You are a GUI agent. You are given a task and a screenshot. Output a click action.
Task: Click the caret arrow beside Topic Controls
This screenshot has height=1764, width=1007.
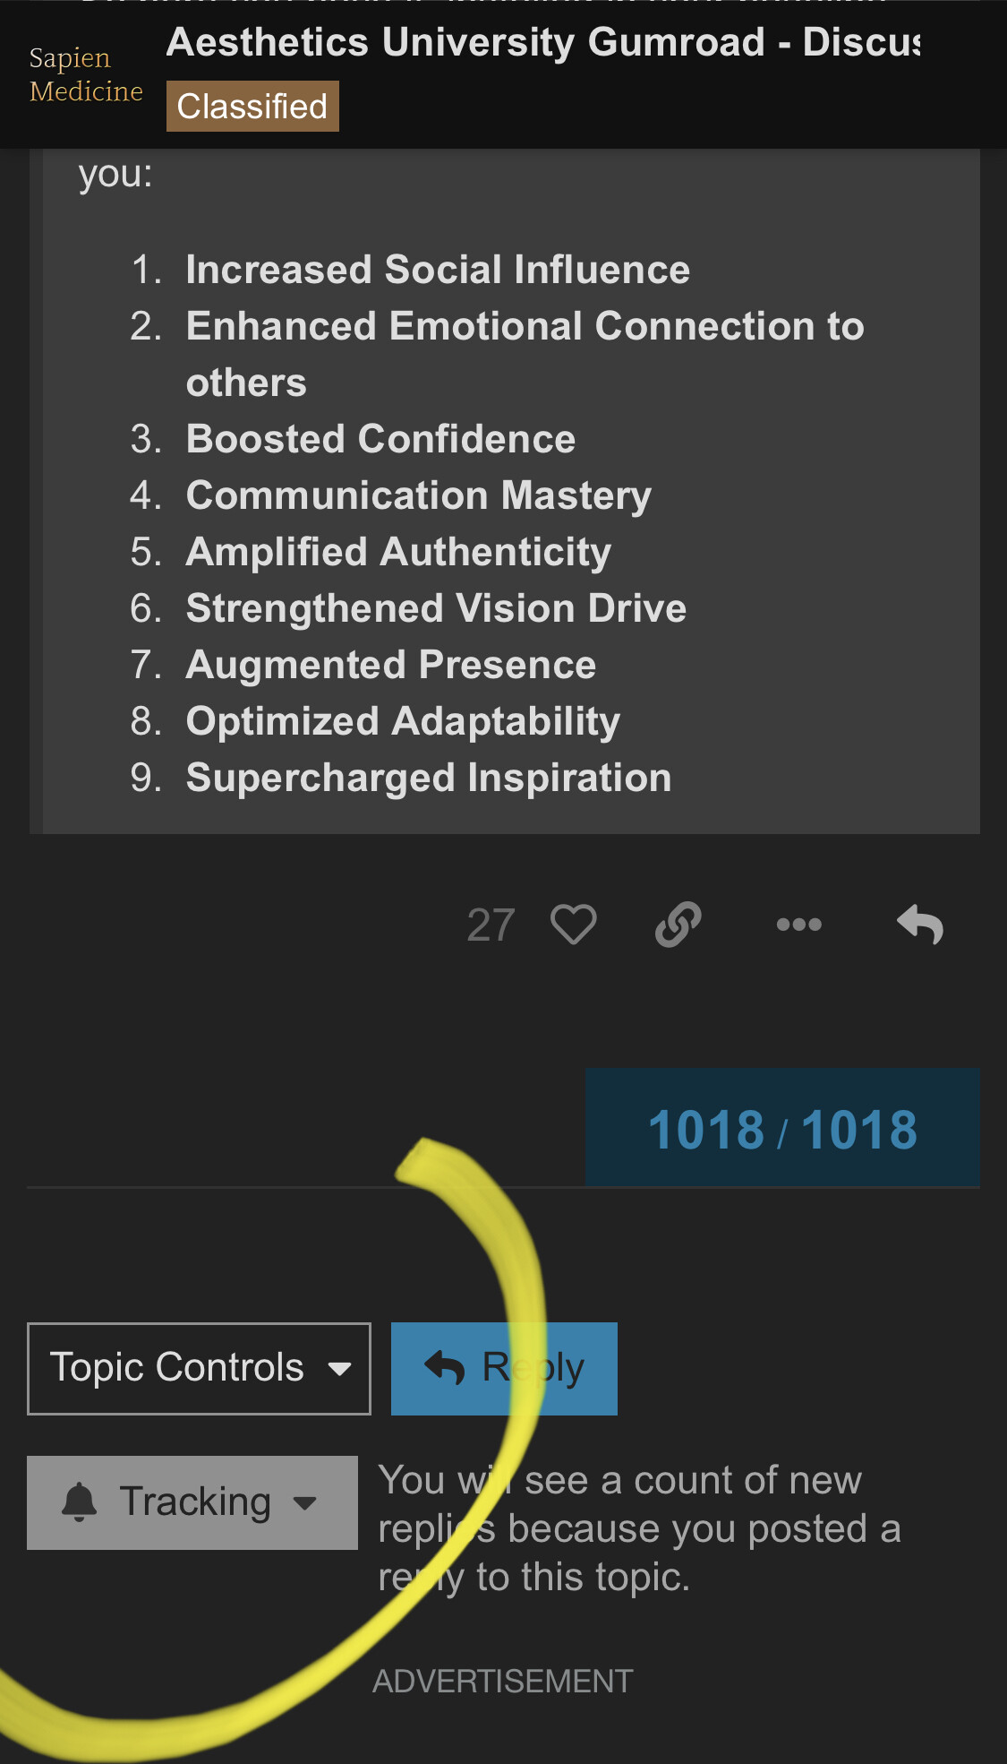point(339,1369)
